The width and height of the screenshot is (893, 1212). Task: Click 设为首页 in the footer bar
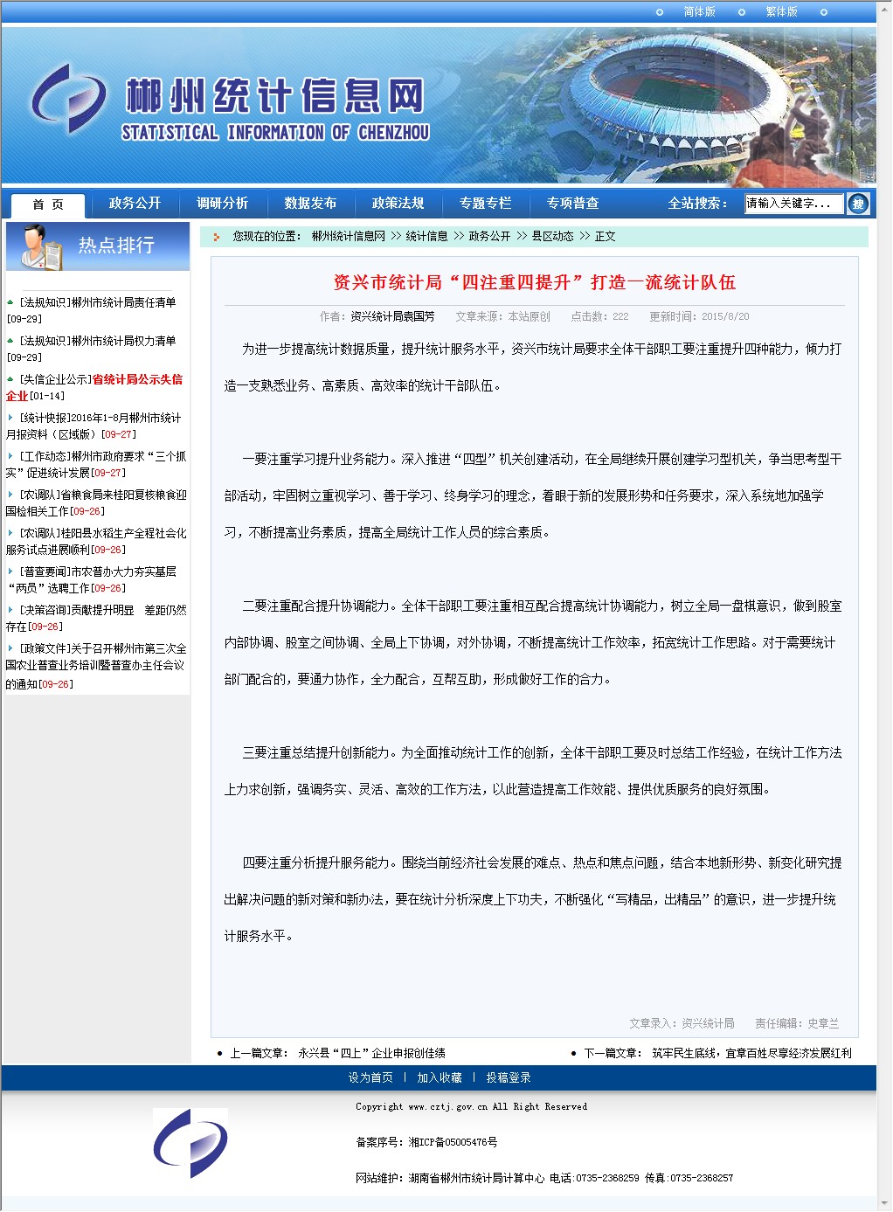370,1077
